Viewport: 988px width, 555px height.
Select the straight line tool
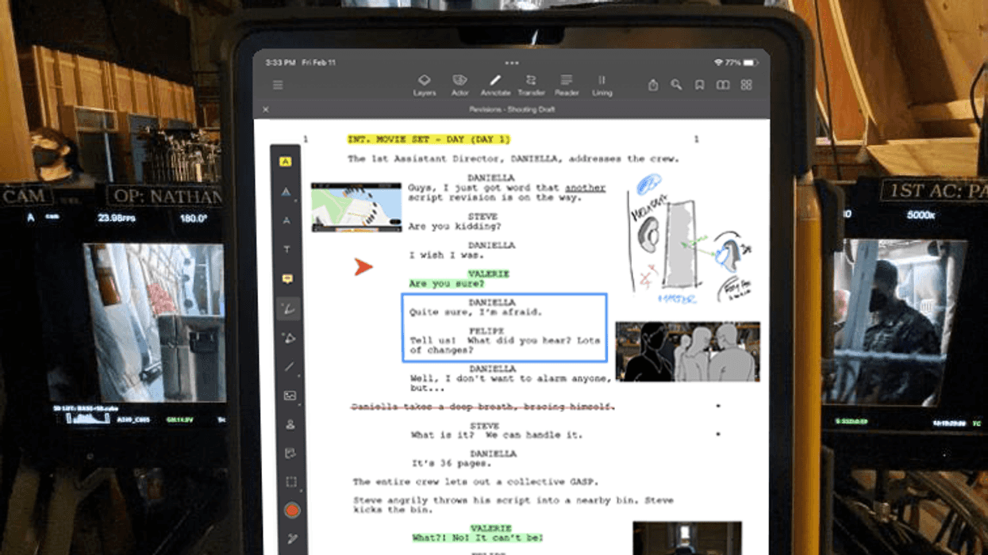[x=289, y=367]
